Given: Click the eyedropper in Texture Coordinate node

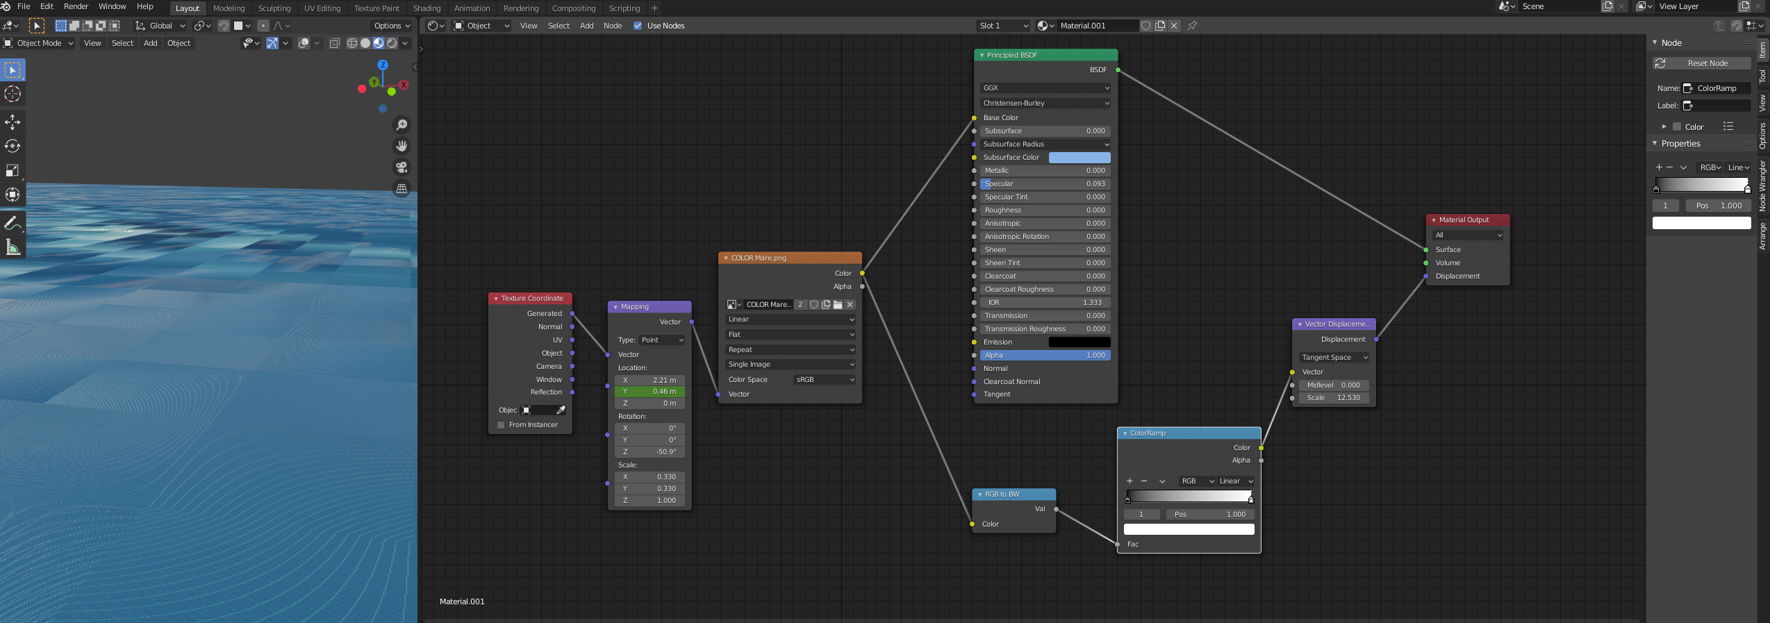Looking at the screenshot, I should point(561,410).
